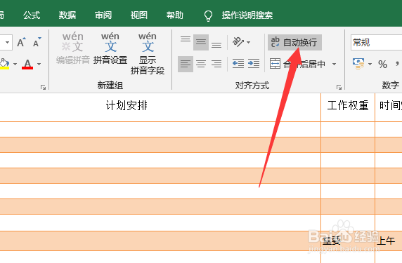Click the accounting number format icon

[358, 64]
